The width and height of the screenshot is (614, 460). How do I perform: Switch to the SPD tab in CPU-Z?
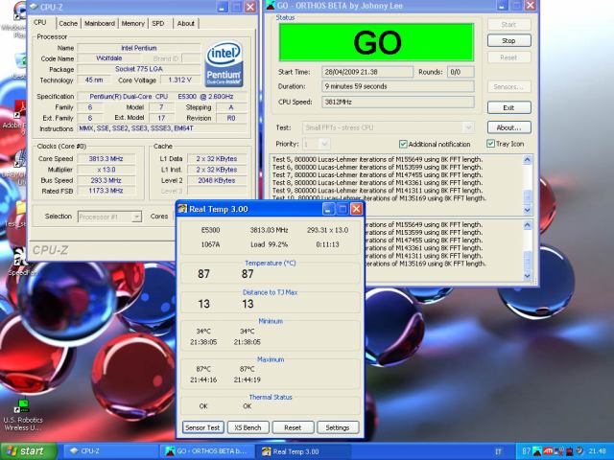[x=157, y=23]
